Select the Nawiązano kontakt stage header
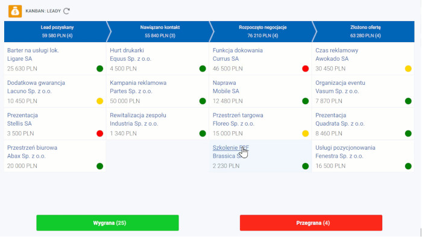The width and height of the screenshot is (422, 237). [160, 32]
